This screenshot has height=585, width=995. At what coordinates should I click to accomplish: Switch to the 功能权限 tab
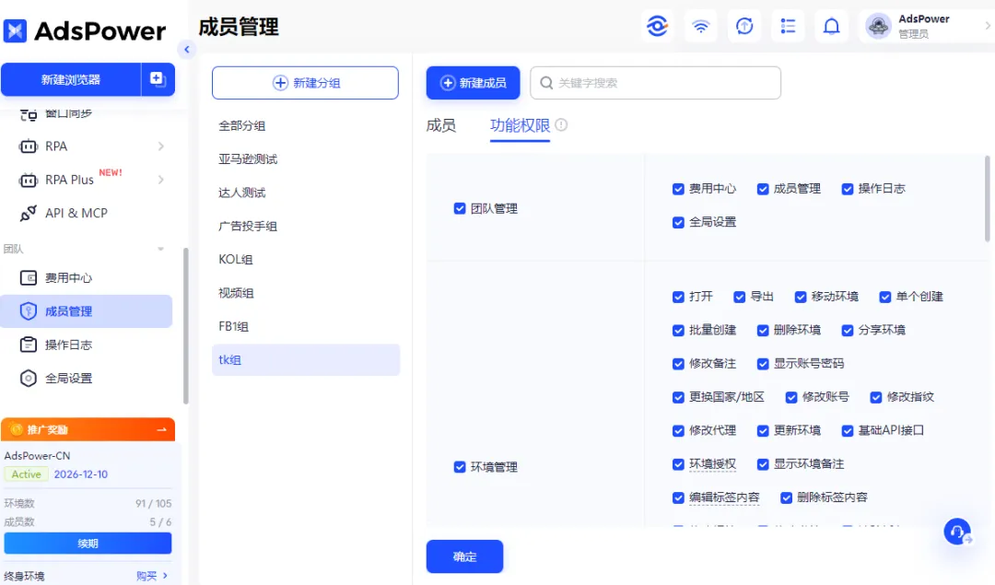520,125
